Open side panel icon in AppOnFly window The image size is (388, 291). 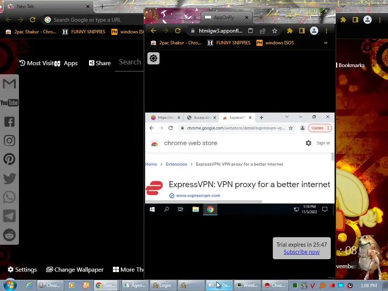302,31
